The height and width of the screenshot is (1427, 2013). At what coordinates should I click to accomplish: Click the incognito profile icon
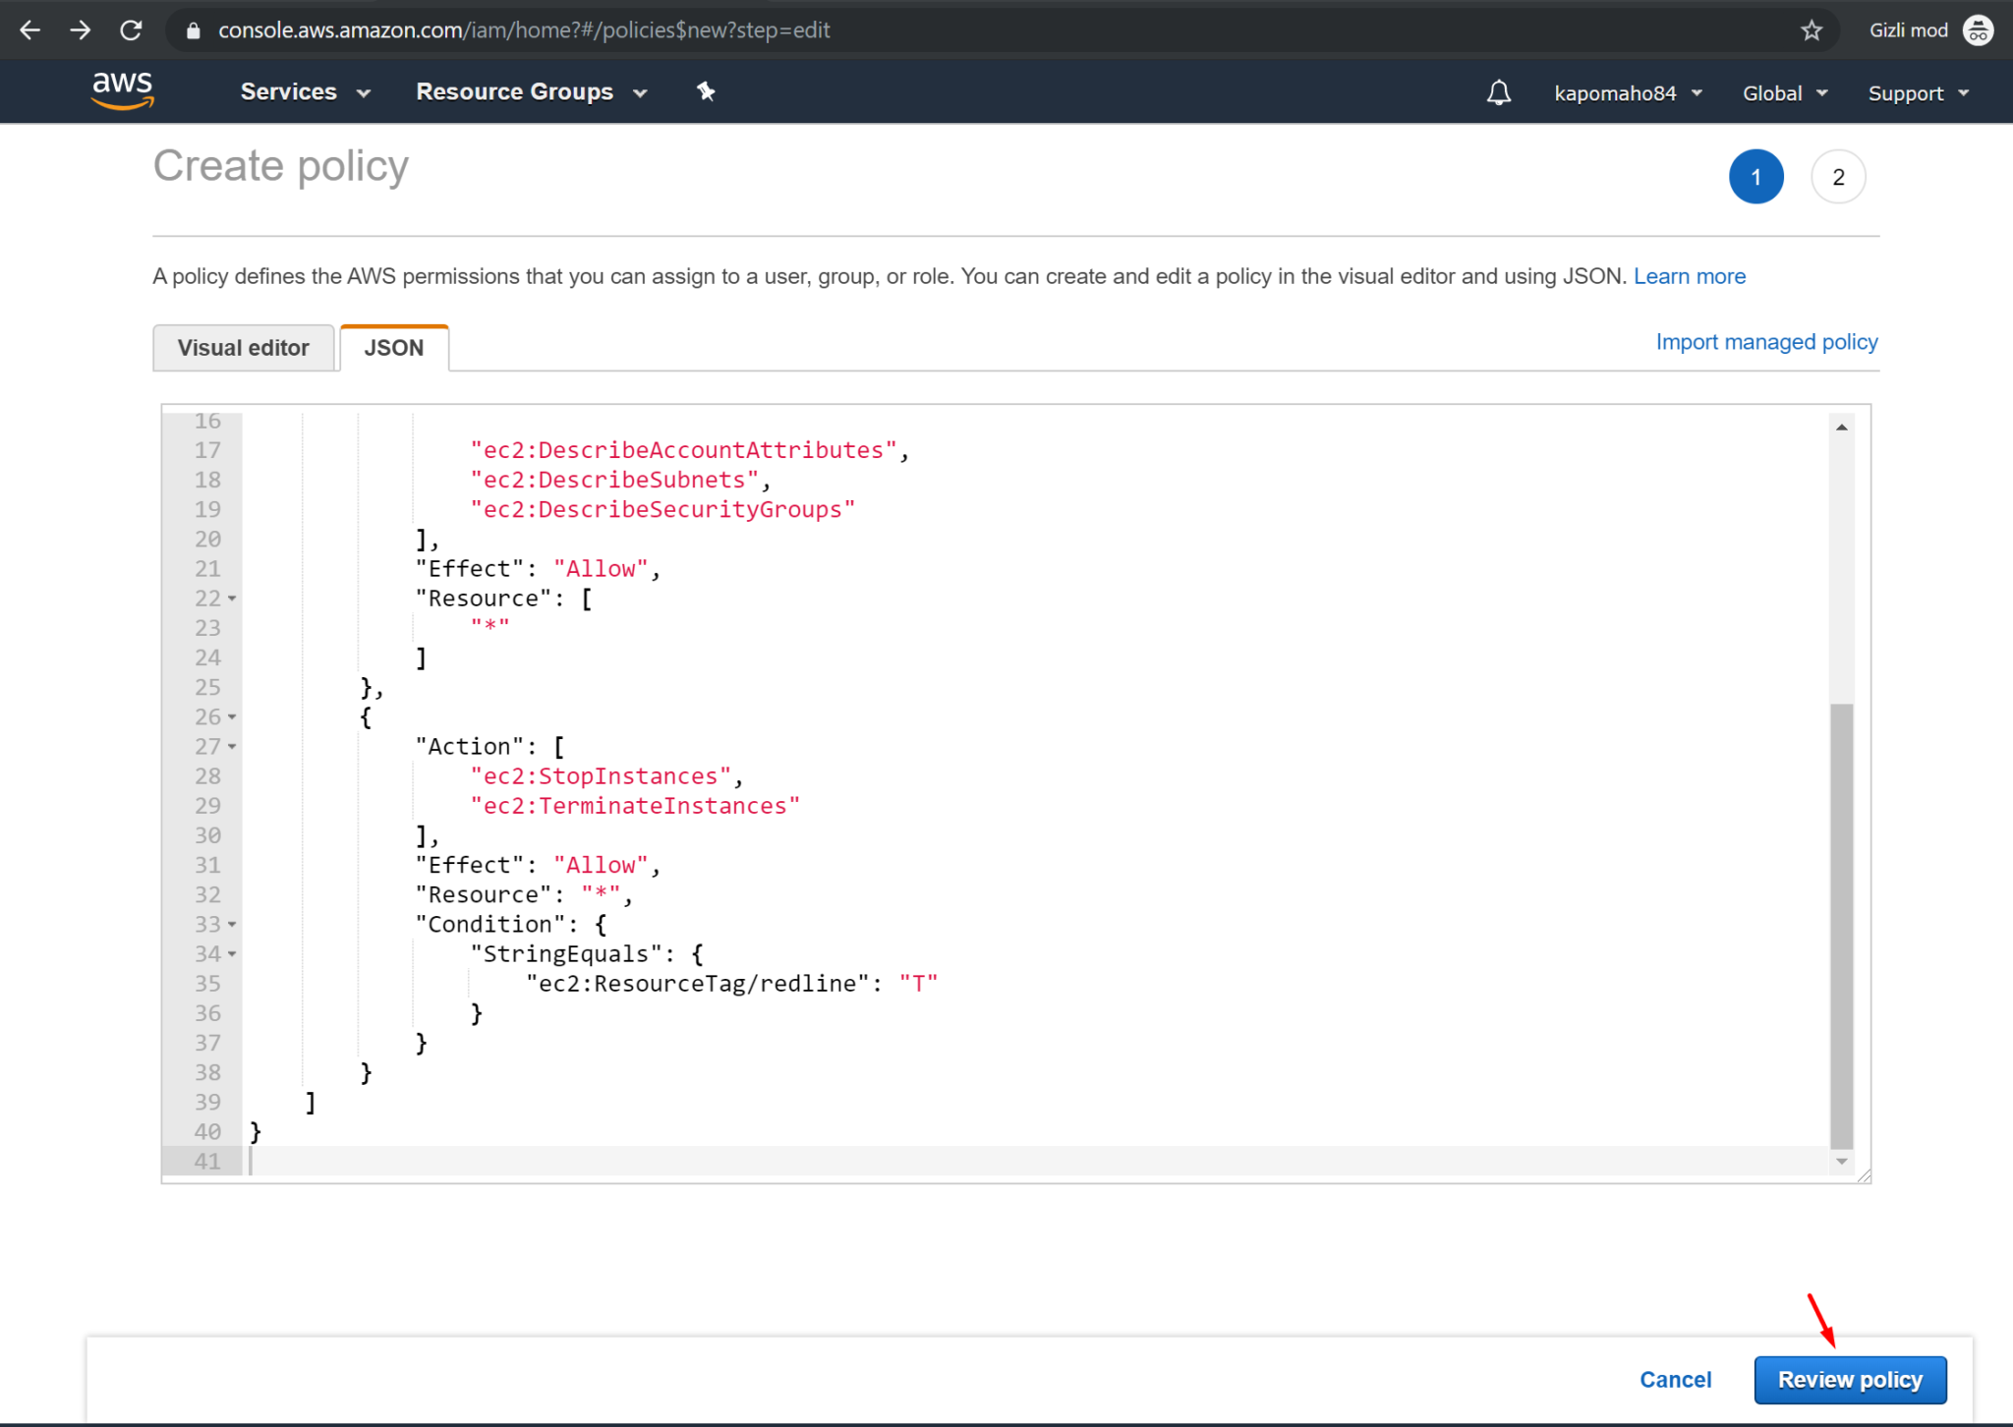[x=1978, y=30]
